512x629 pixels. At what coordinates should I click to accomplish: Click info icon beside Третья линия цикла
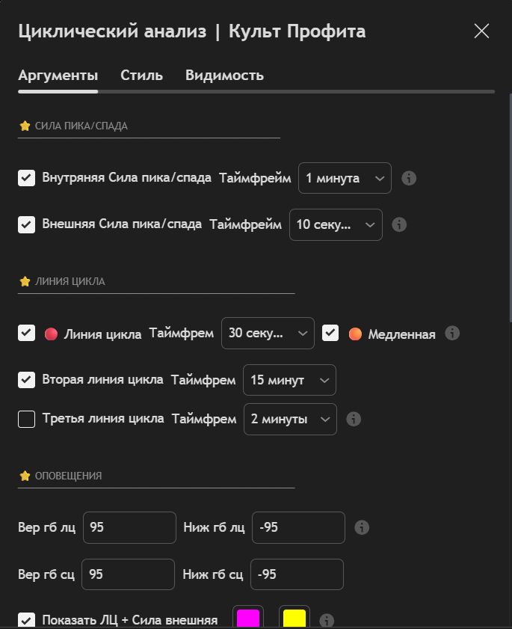pyautogui.click(x=354, y=419)
